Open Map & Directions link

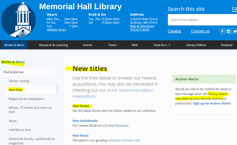[142, 26]
